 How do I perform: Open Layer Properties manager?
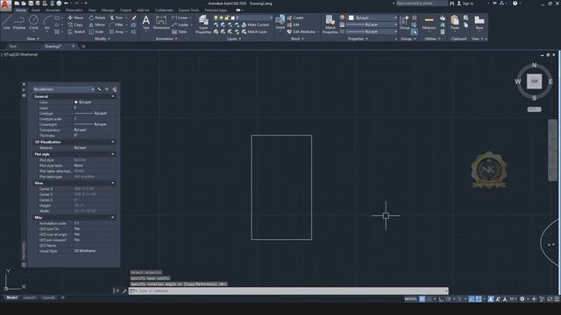point(203,24)
